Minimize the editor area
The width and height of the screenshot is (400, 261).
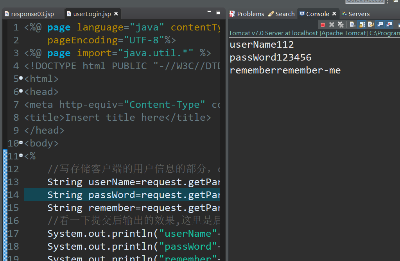point(209,12)
